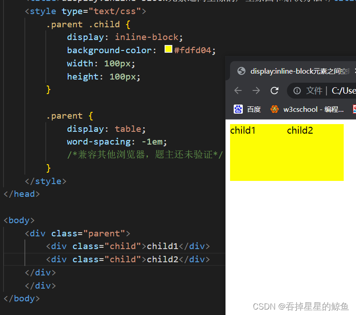Select the display:inline-block browser tab
This screenshot has height=315, width=356.
pos(293,71)
